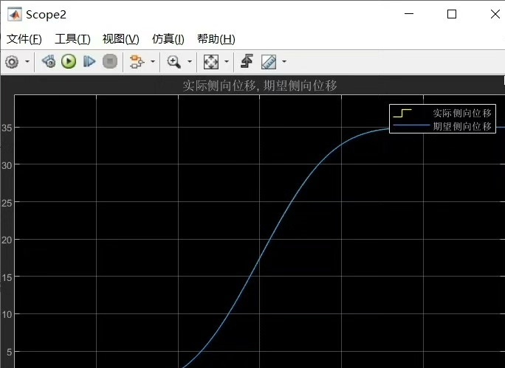Click the Step Forward icon
This screenshot has width=505, height=368.
coord(89,61)
